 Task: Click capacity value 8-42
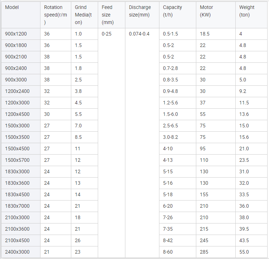click(x=168, y=240)
